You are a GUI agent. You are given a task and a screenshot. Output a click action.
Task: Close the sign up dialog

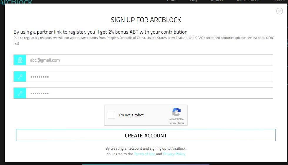(279, 11)
